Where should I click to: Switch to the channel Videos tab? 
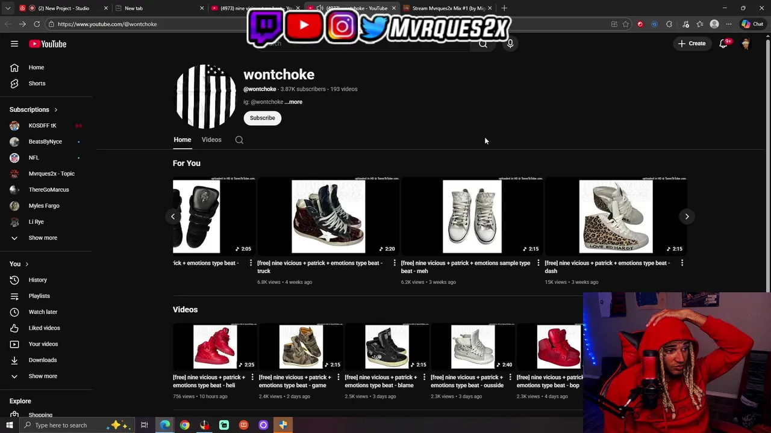click(x=211, y=140)
